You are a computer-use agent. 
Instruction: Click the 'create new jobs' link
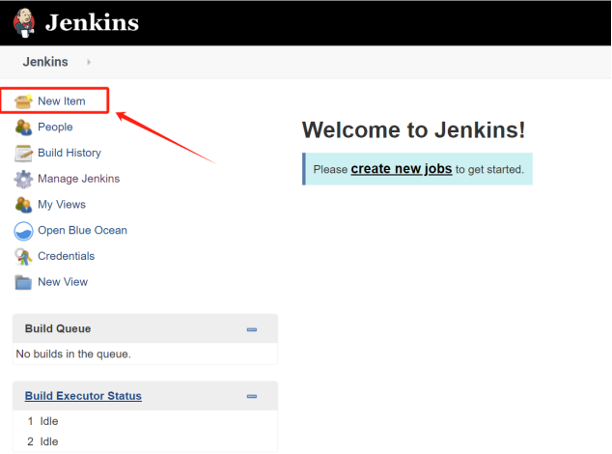tap(402, 169)
